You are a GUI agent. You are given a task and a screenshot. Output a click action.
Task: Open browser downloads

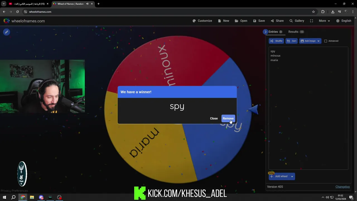(333, 12)
